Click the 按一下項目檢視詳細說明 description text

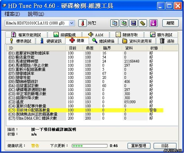[54, 130]
